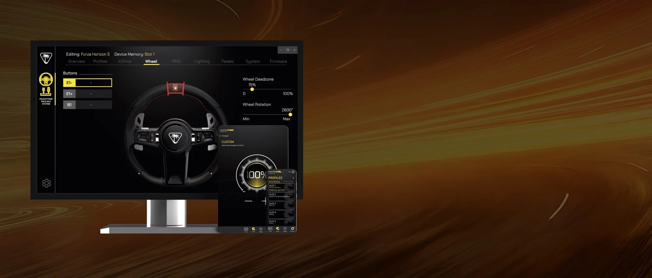
Task: Select the E1+ button mapping row
Action: [x=87, y=94]
